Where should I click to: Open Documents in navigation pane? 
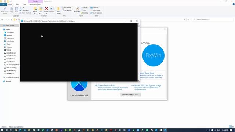(10, 38)
